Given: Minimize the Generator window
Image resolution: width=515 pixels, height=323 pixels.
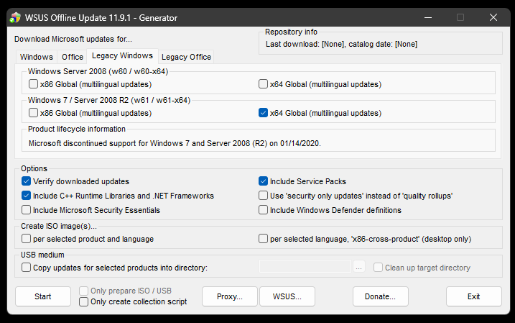Looking at the screenshot, I should 428,17.
